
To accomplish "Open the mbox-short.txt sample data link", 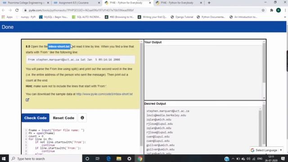I will tap(104, 94).
